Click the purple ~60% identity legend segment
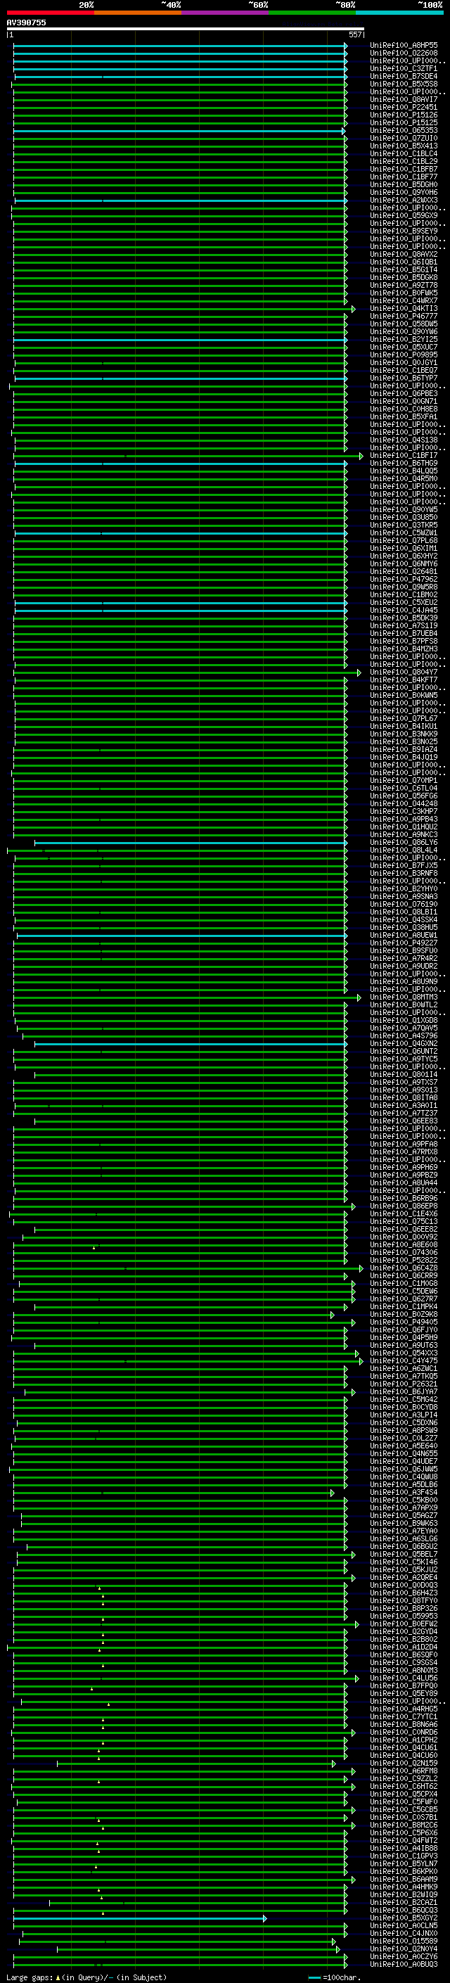This screenshot has width=450, height=1983. tap(224, 13)
